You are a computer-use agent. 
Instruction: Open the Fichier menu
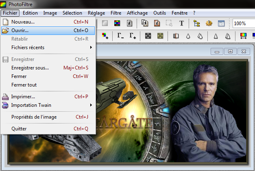10,13
